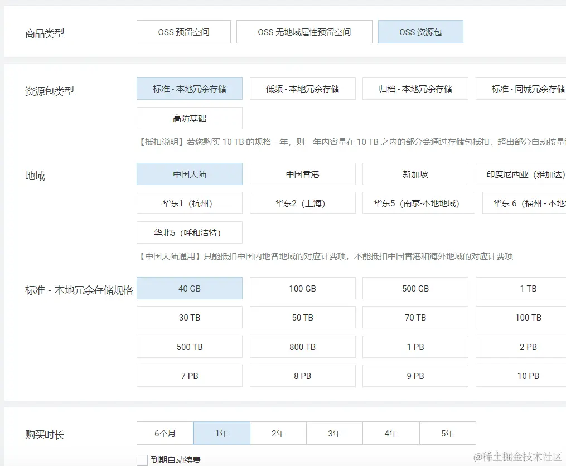Set purchase duration to 3年

tap(335, 433)
